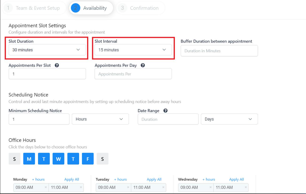Viewport: 306px width, 194px height.
Task: Toggle Thursday office hours button
Action: click(x=73, y=159)
